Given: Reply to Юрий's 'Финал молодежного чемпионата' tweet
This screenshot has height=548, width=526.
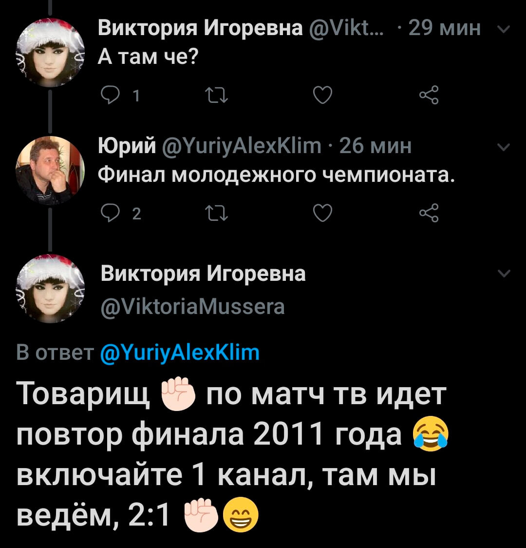Looking at the screenshot, I should point(110,213).
